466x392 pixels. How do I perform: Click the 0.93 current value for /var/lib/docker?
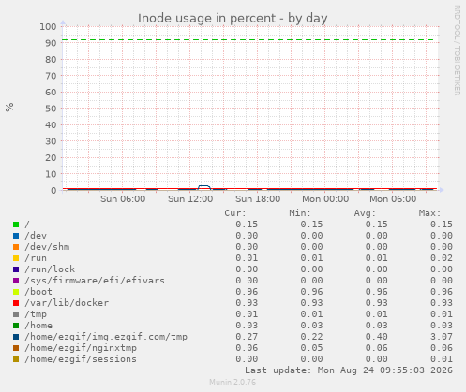[x=247, y=303]
